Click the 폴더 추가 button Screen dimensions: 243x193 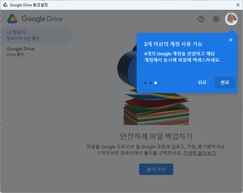click(x=156, y=169)
